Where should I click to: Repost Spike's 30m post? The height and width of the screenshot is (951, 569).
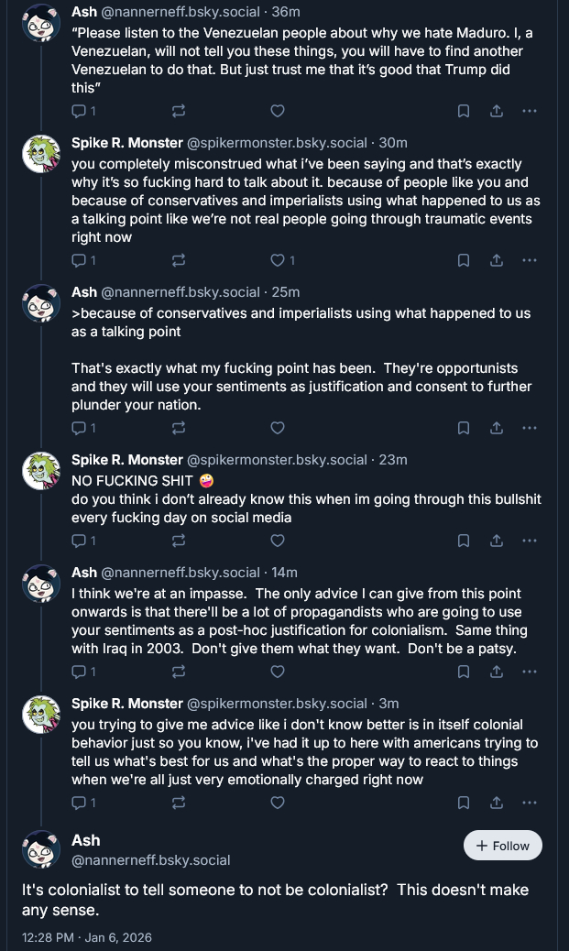[179, 260]
